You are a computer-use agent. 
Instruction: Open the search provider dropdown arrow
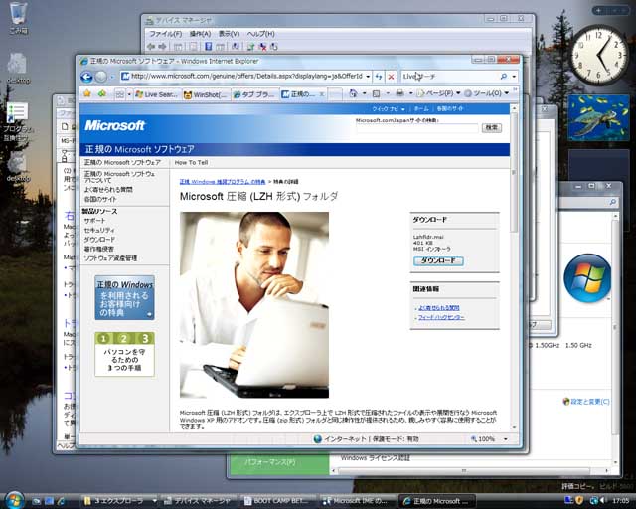tap(514, 77)
